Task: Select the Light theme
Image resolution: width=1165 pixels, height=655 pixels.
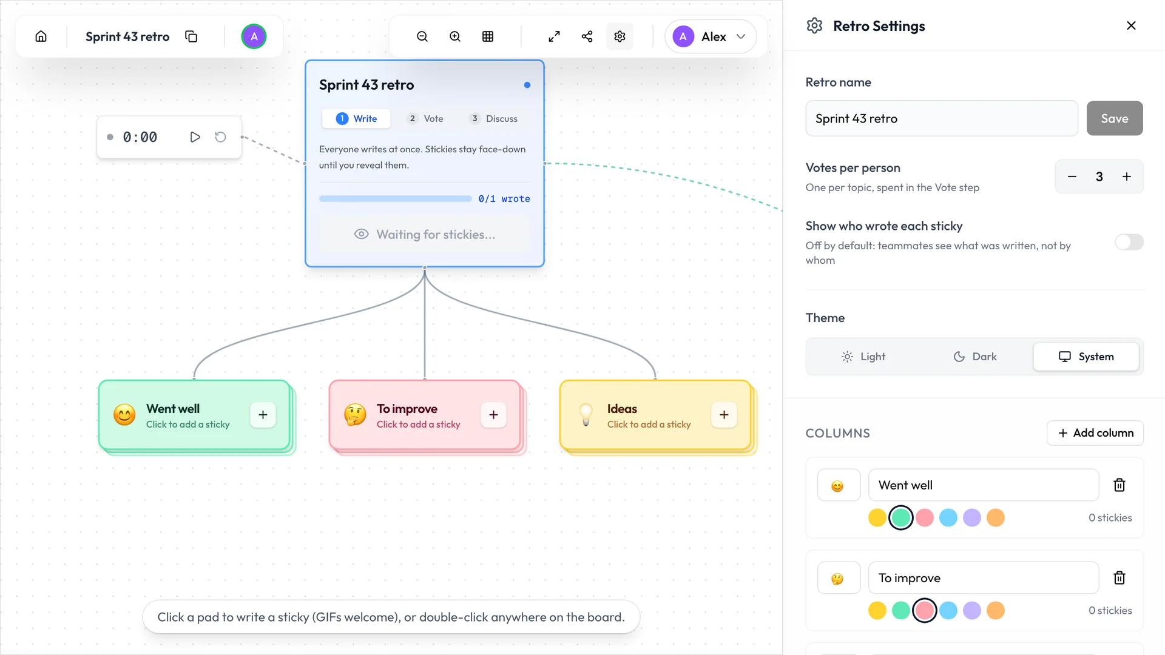Action: click(x=863, y=357)
